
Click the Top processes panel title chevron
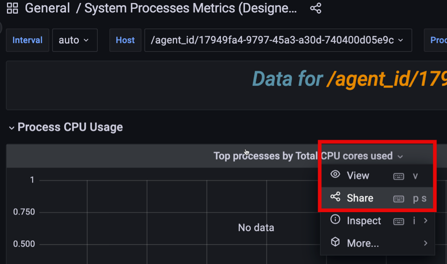coord(400,157)
